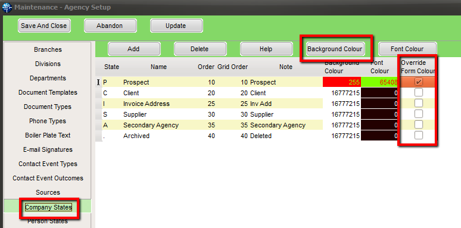Click the Background Colour button
The image size is (461, 228).
click(335, 49)
